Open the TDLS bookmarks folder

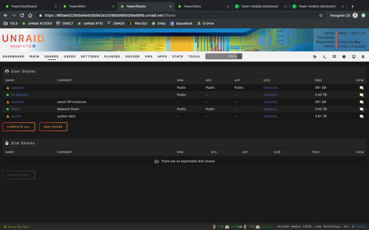(x=11, y=24)
